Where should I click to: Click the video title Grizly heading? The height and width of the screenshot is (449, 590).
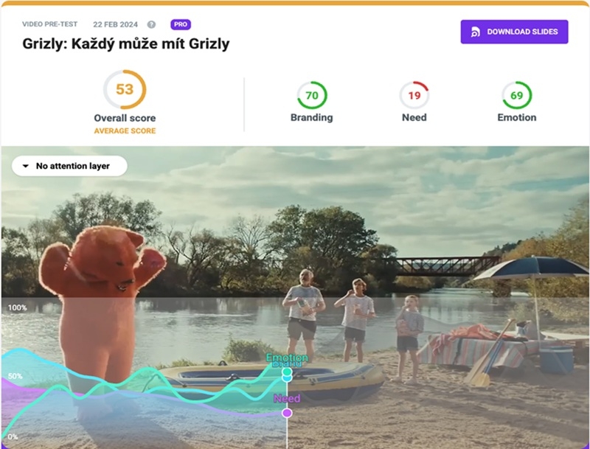(x=125, y=43)
